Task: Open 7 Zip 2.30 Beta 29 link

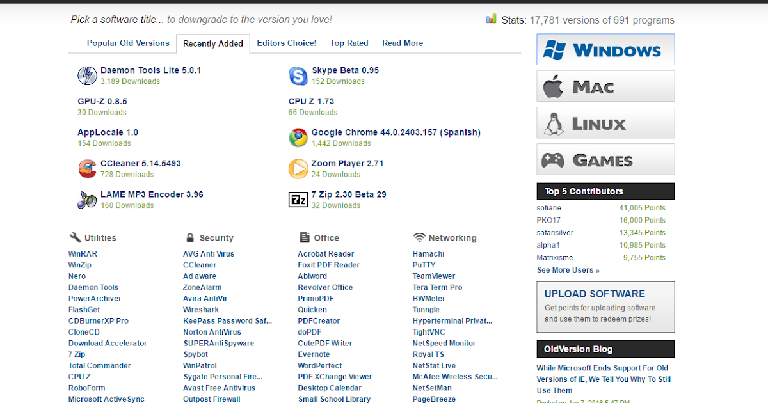Action: point(349,194)
